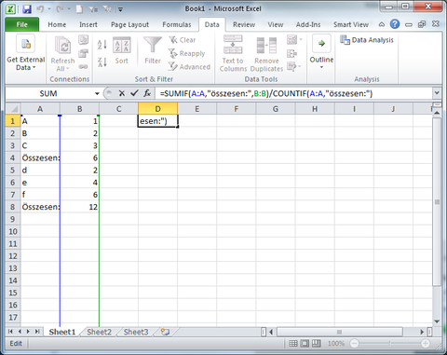Image resolution: width=447 pixels, height=355 pixels.
Task: Click the zoom slider handle
Action: click(390, 344)
